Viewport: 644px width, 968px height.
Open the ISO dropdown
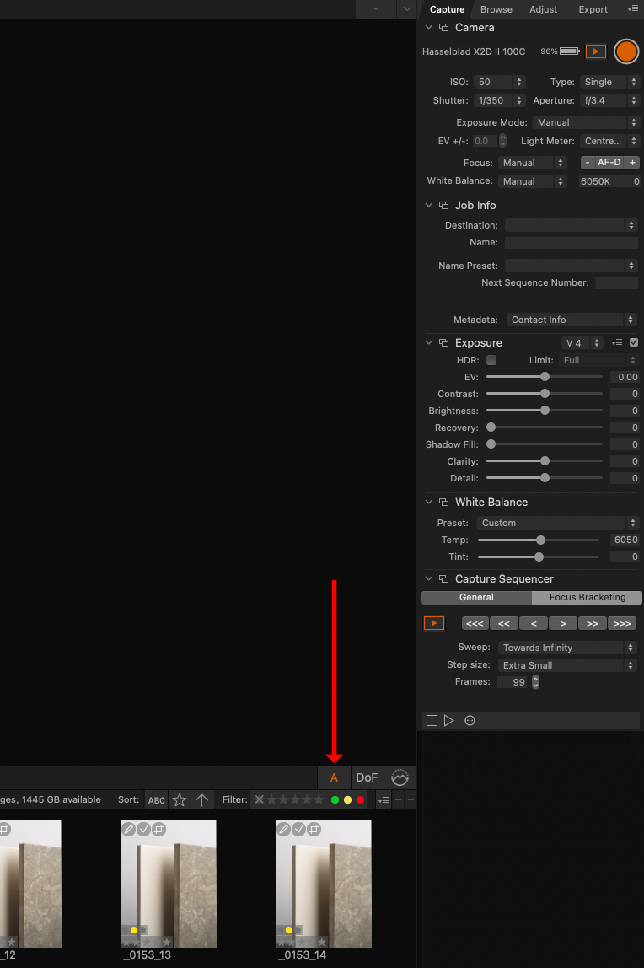coord(500,82)
